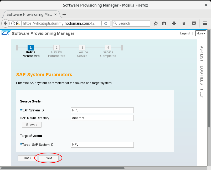Open the downloads arrow icon

pos(174,23)
